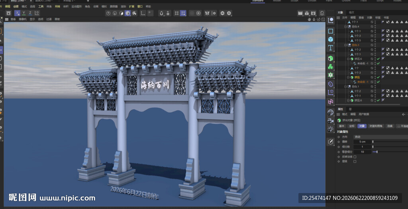Screen dimensions: 408x209
Task: Click the 偏移 field showing 5 cm
Action: (363, 142)
